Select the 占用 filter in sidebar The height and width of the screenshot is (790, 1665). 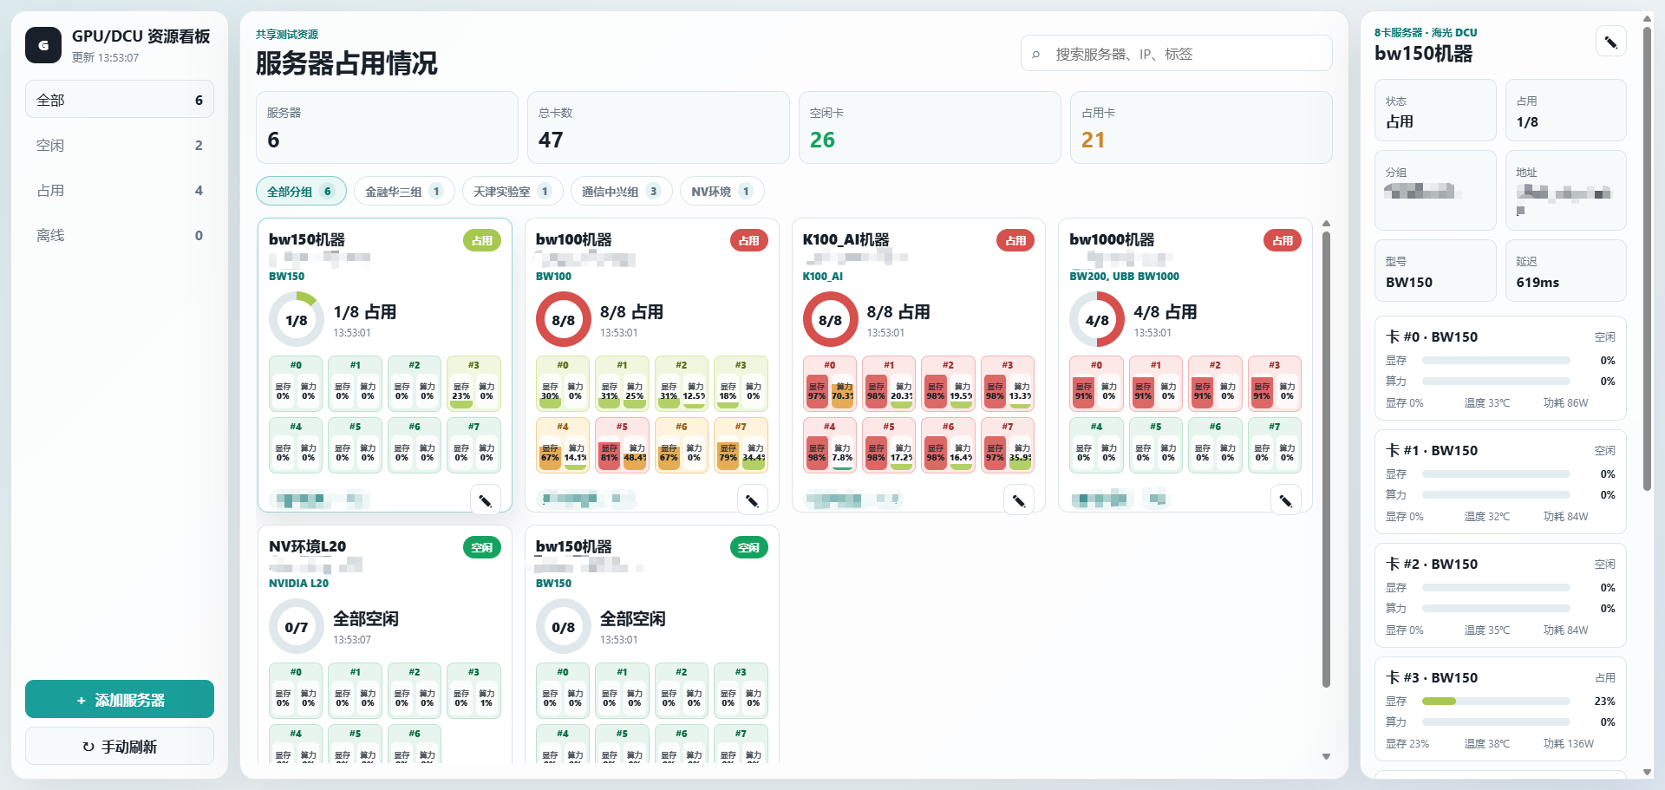(120, 190)
